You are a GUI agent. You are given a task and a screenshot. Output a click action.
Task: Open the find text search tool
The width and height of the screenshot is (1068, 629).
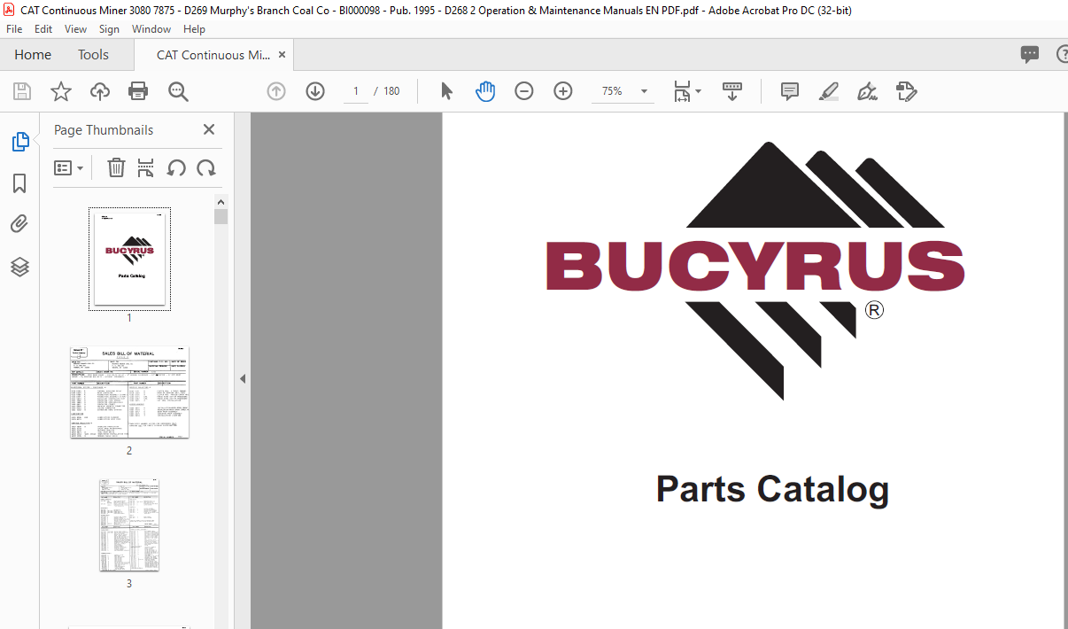pos(178,91)
